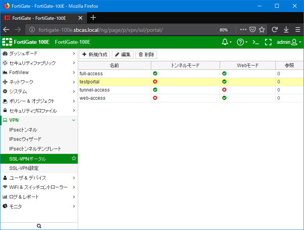This screenshot has width=304, height=230.
Task: Sort by the Webモード column header
Action: click(x=248, y=66)
